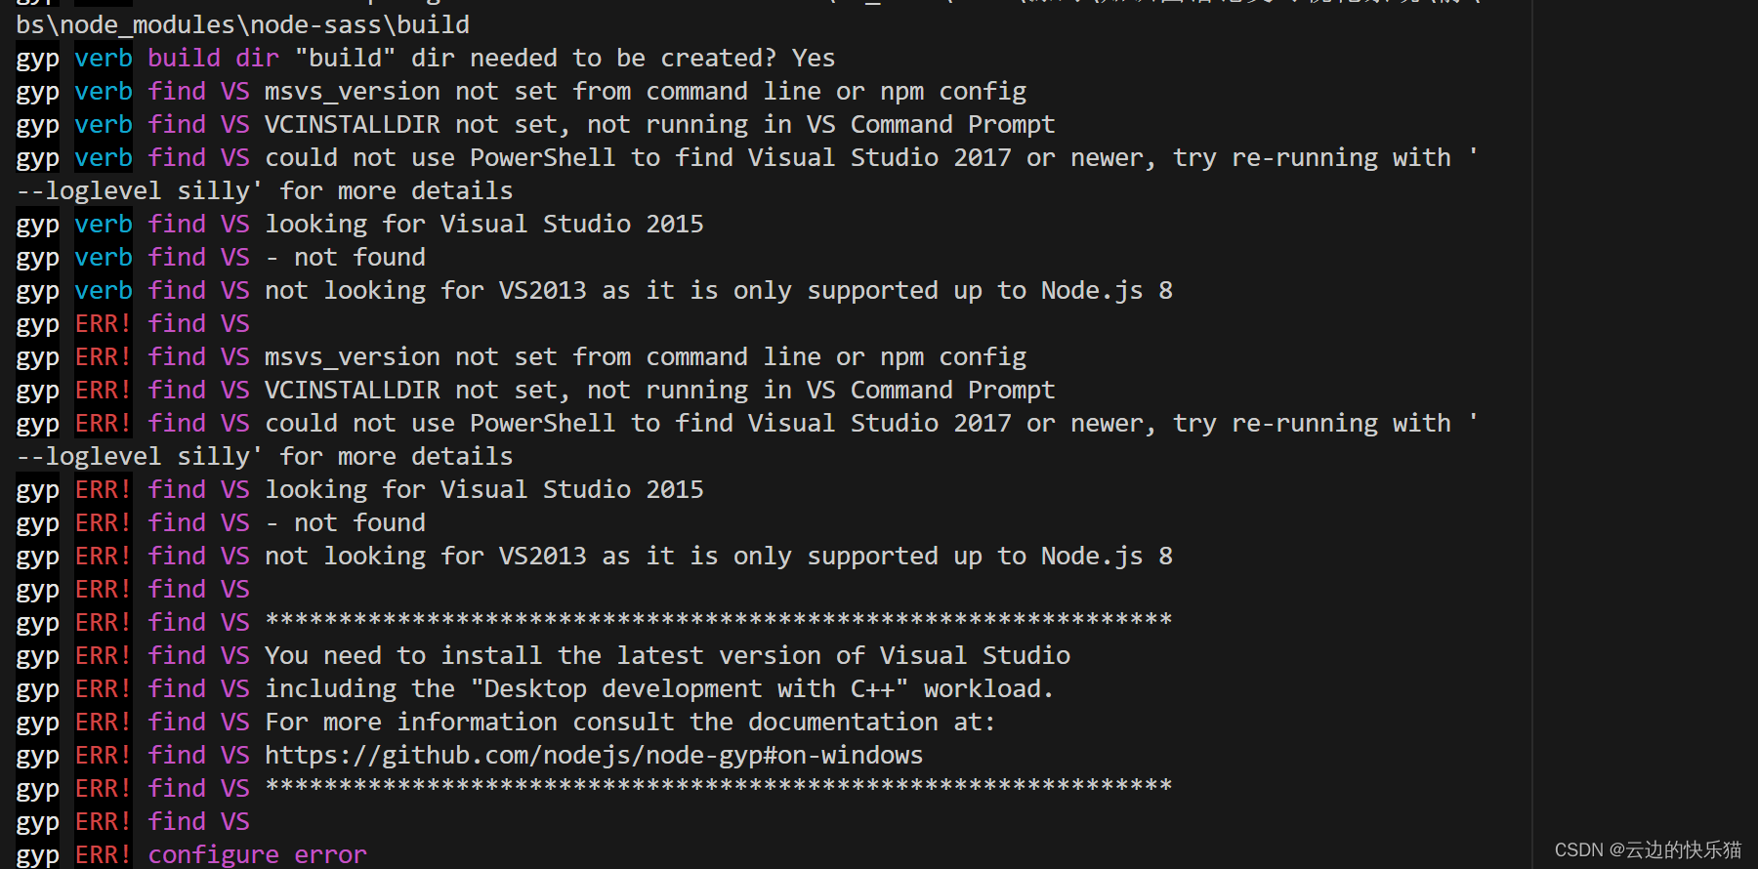This screenshot has height=869, width=1758.
Task: Click the asterisk row above "You need to install"
Action: pos(719,620)
